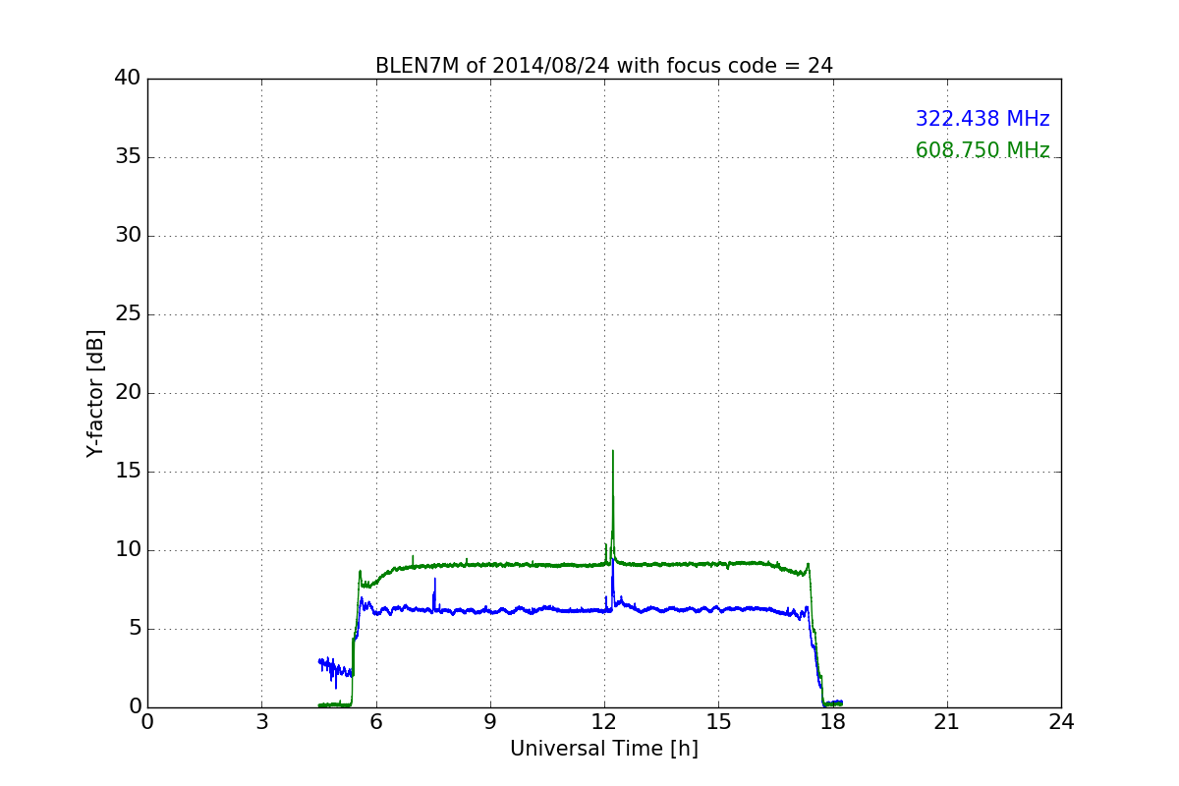Click the x-axis tick label '3'
This screenshot has height=786, width=1179.
(x=261, y=722)
